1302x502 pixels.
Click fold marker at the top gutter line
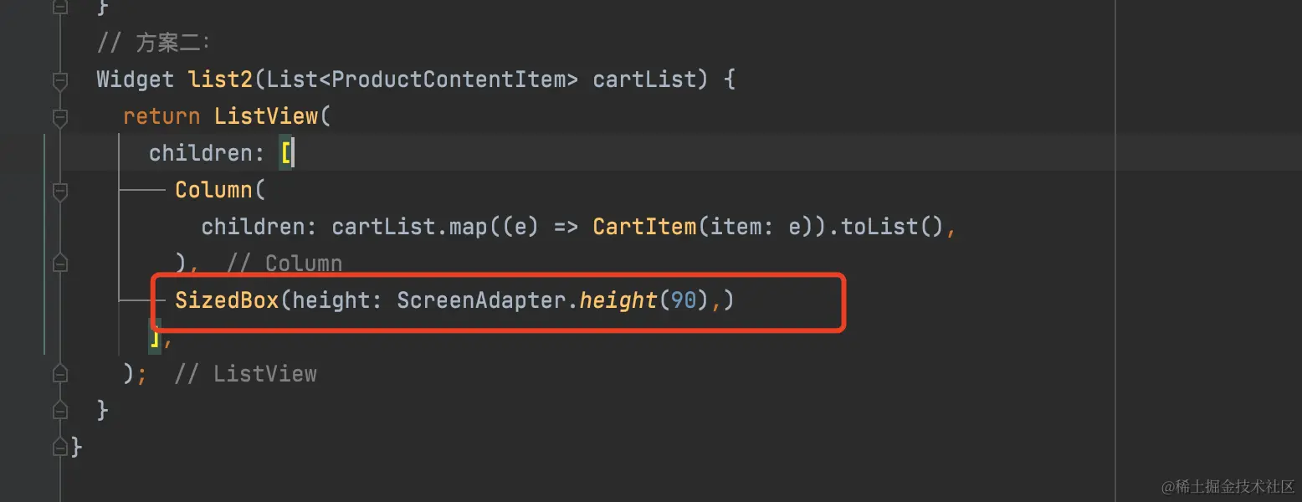pos(59,8)
